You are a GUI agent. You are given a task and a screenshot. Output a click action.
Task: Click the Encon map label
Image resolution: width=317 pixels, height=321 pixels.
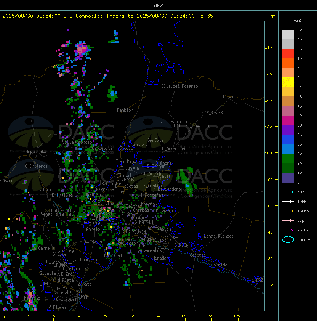click(229, 96)
